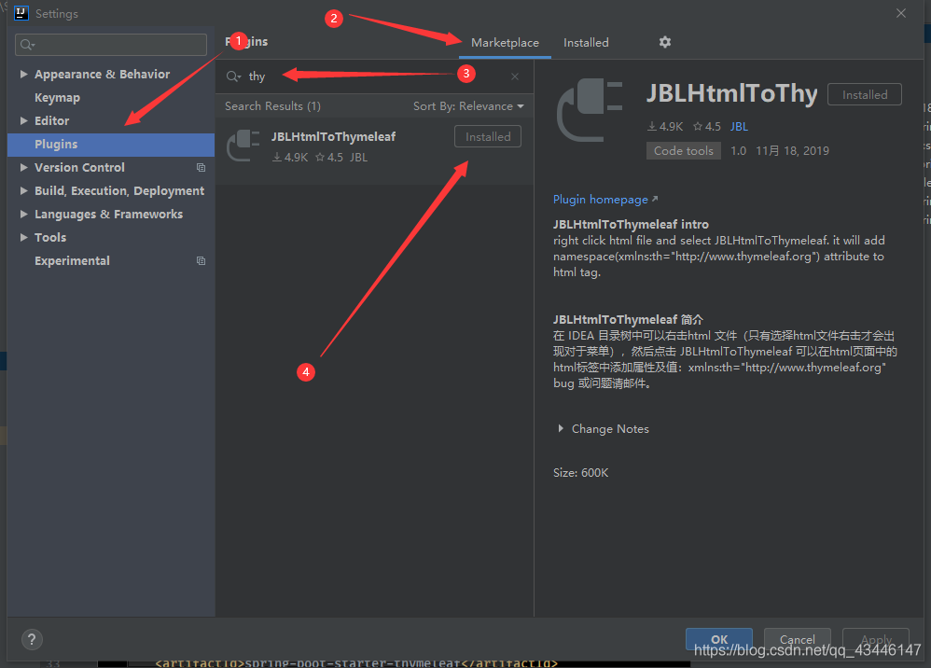Click the Code tools tag
This screenshot has width=931, height=668.
(x=684, y=151)
